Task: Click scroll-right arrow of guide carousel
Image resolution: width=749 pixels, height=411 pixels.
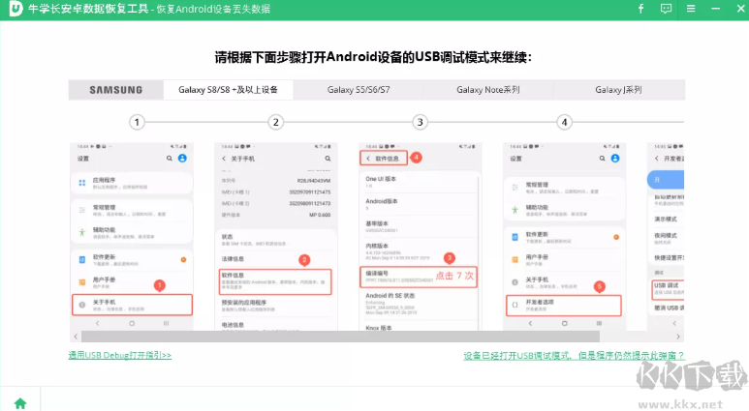Action: 678,337
